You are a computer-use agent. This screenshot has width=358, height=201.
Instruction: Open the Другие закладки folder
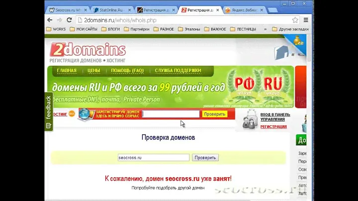click(x=292, y=29)
